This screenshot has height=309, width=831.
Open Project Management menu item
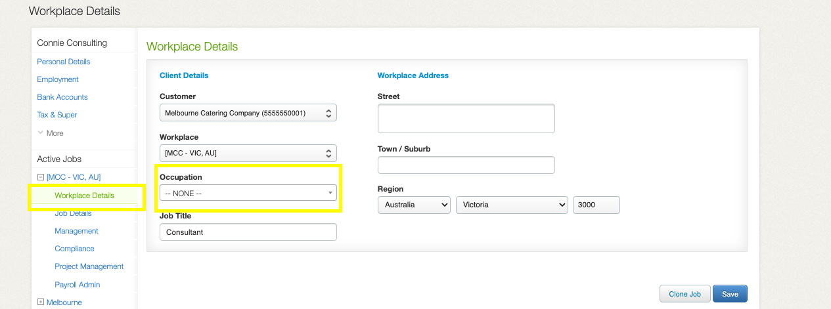[89, 266]
